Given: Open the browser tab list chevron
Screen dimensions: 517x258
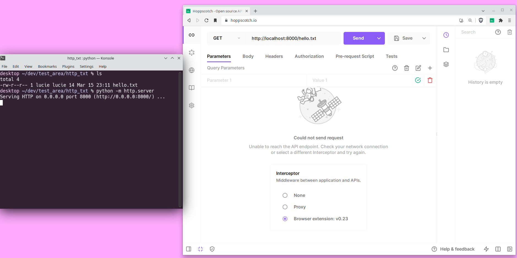Looking at the screenshot, I should point(483,11).
